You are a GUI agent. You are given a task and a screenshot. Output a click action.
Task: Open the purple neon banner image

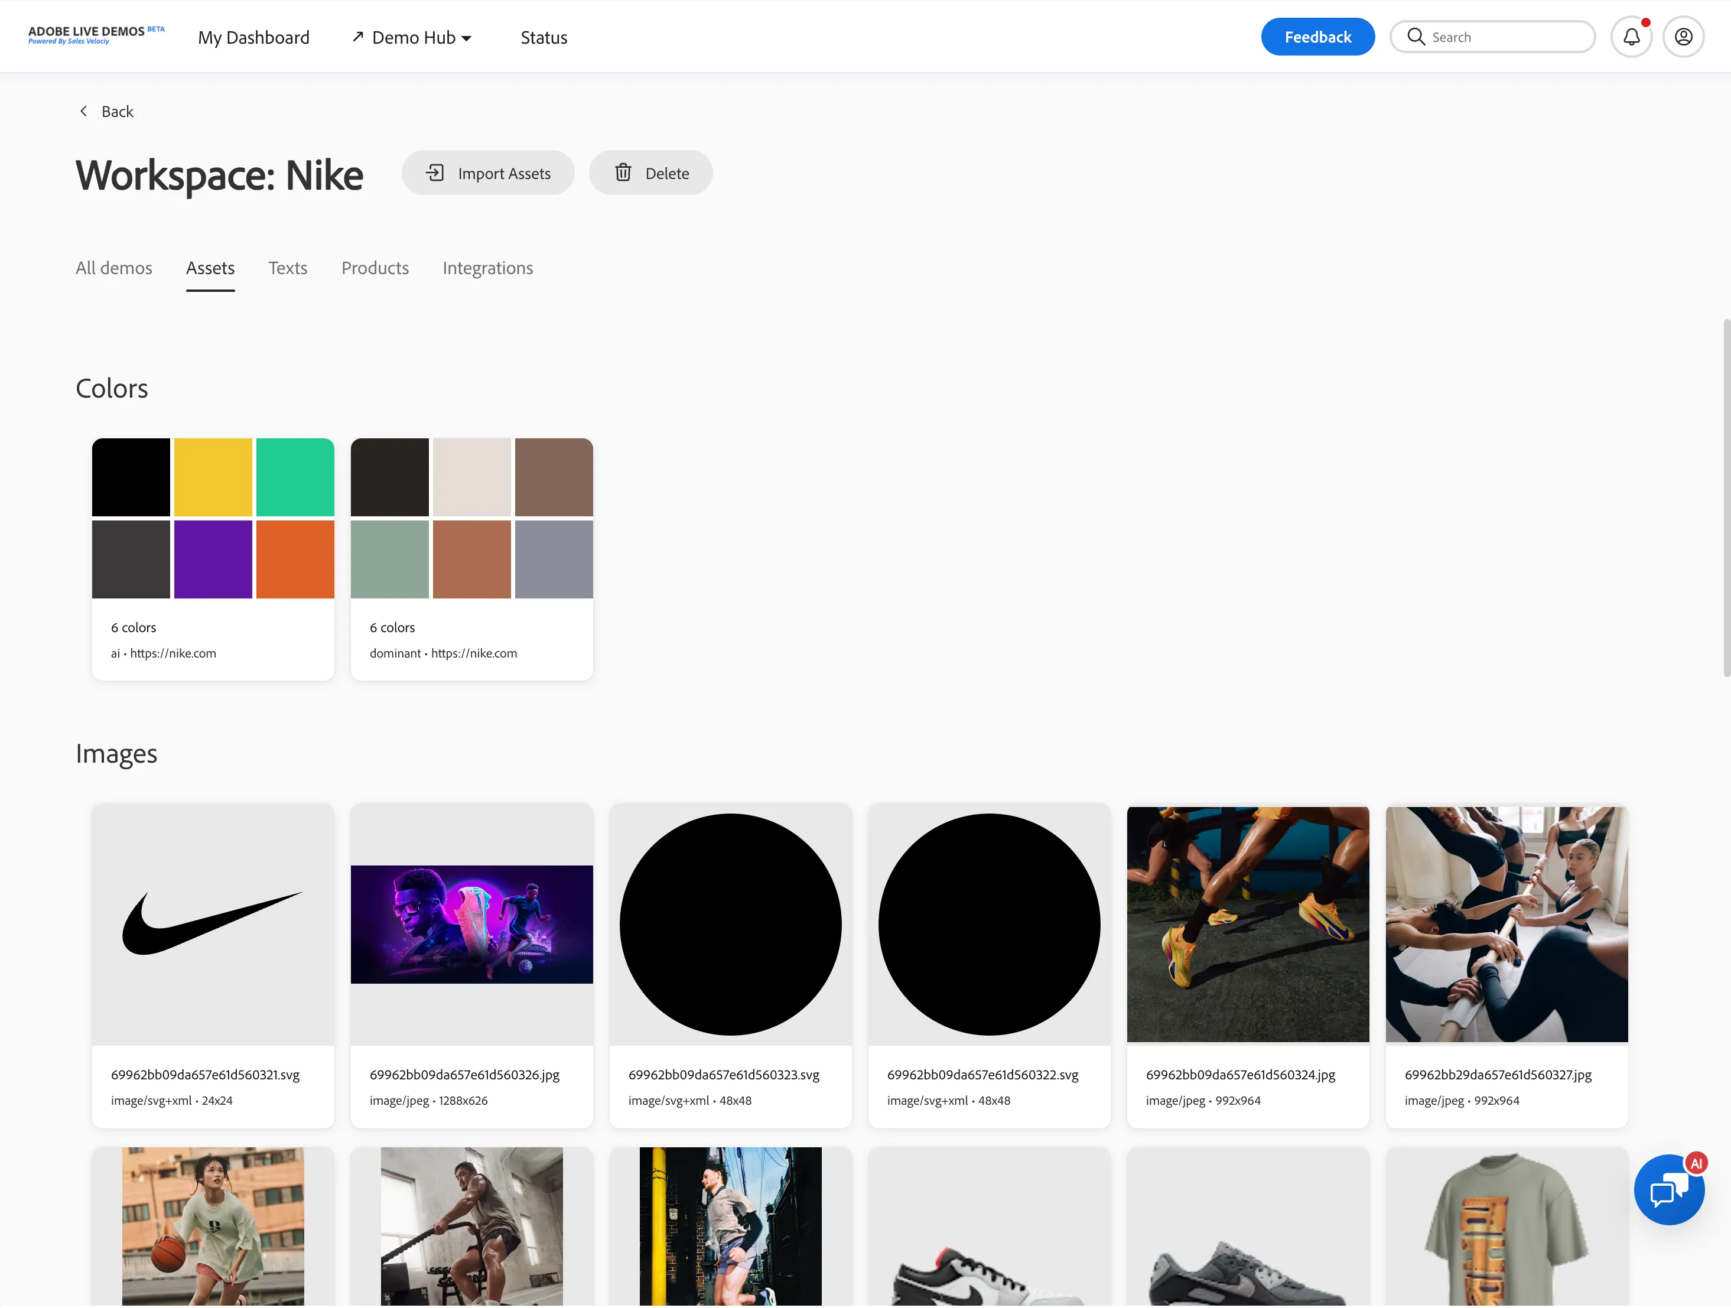coord(472,923)
